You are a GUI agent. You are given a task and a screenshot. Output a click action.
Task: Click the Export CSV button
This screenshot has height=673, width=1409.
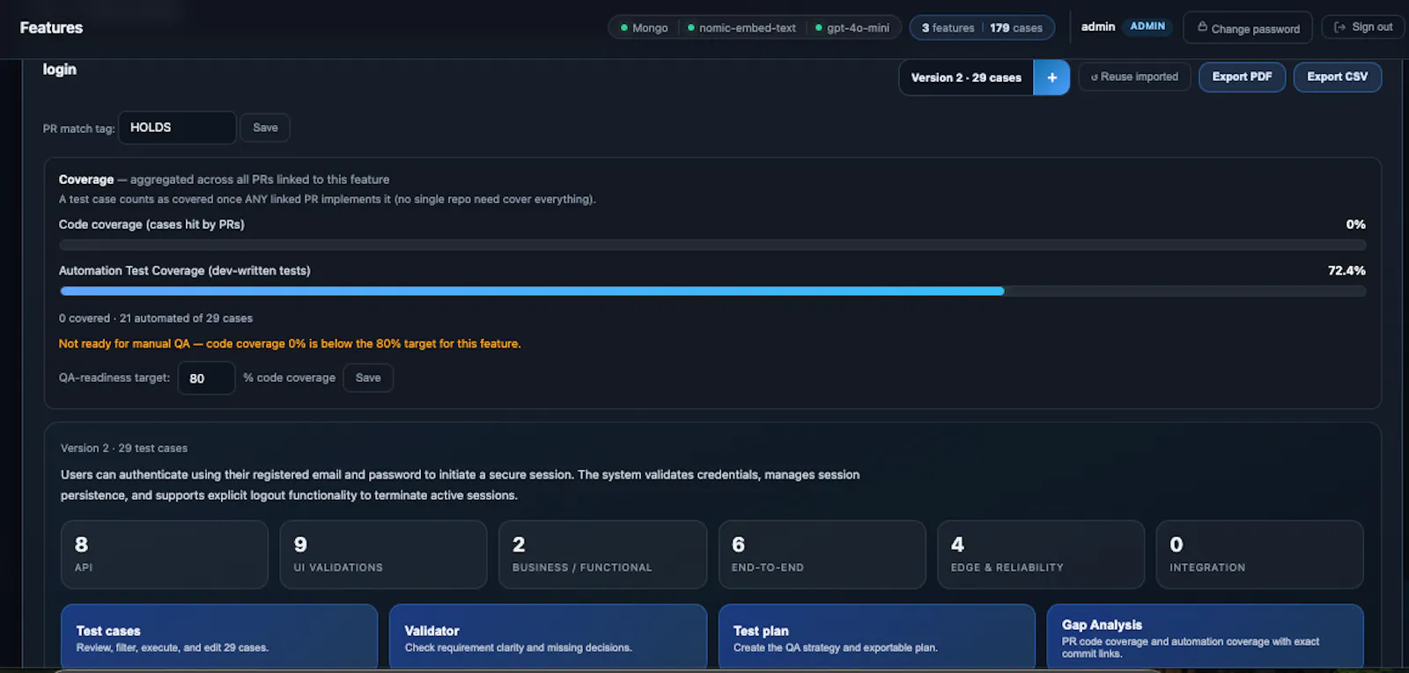click(1337, 77)
